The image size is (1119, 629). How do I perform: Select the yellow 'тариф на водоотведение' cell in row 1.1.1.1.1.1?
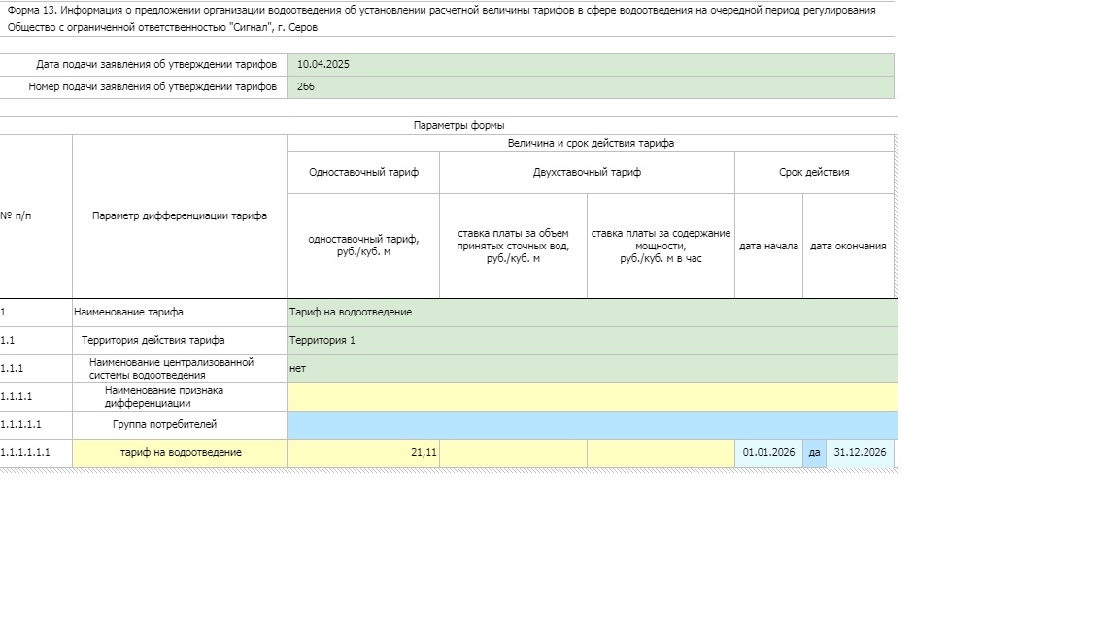pos(180,453)
